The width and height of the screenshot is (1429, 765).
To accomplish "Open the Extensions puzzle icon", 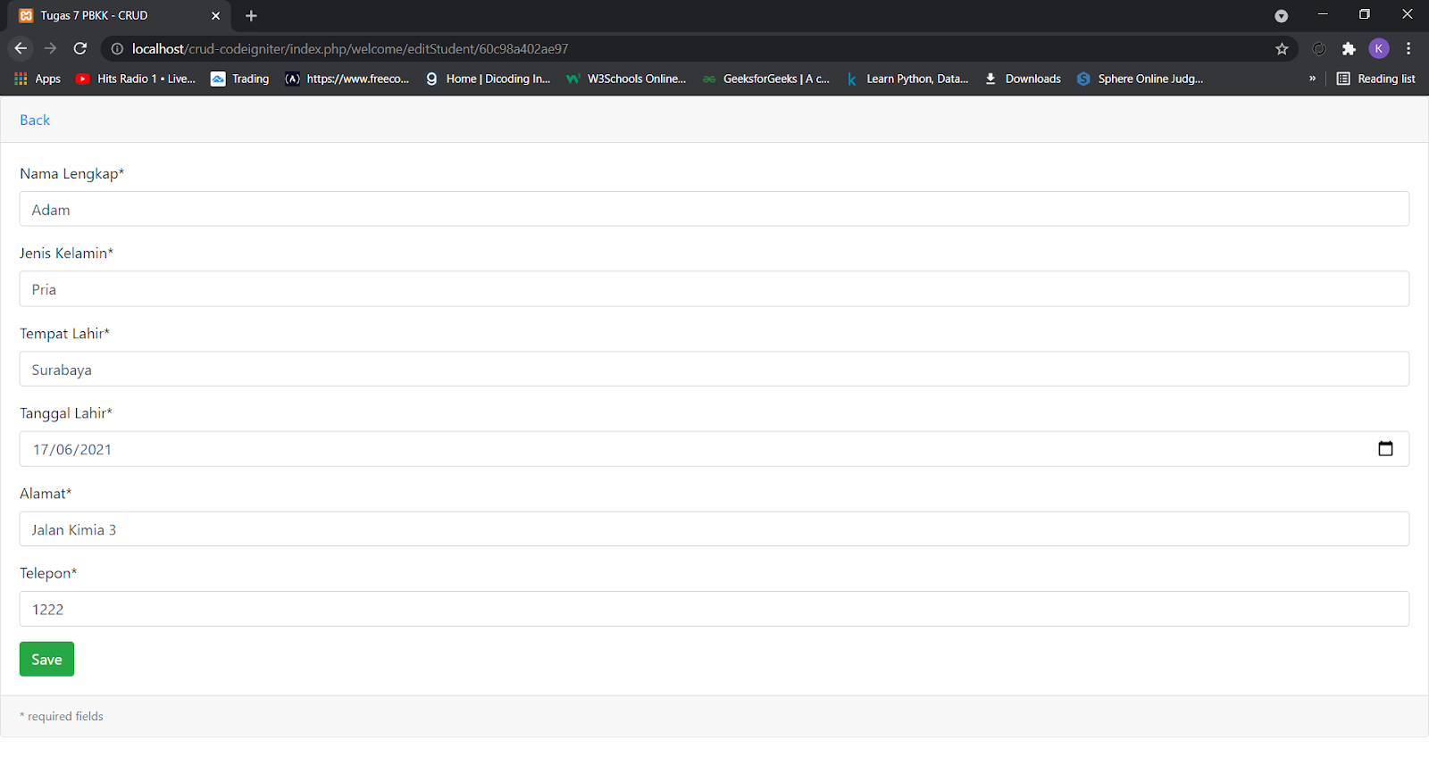I will point(1349,49).
